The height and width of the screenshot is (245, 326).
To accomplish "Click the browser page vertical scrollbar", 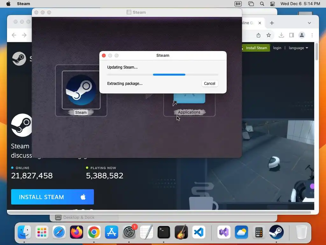I will click(317, 51).
